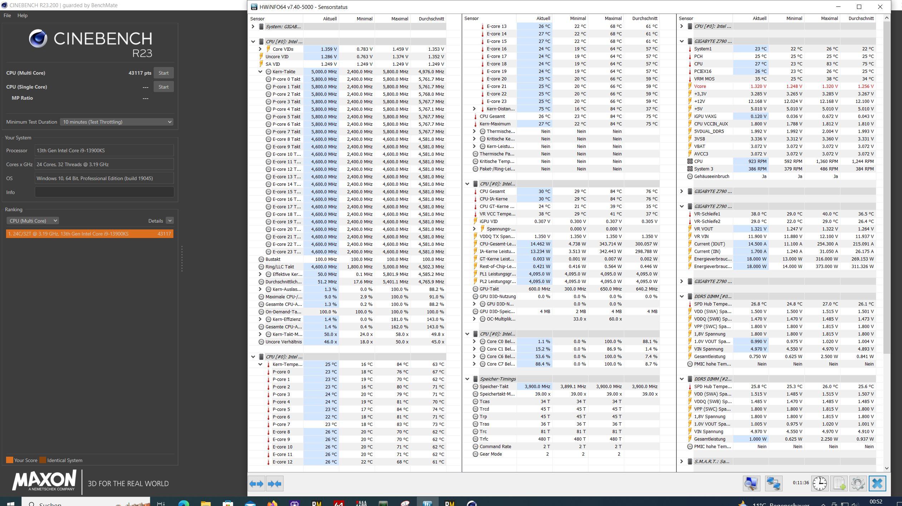
Task: Collapse Kern-Tempe... temperatures list
Action: point(260,364)
